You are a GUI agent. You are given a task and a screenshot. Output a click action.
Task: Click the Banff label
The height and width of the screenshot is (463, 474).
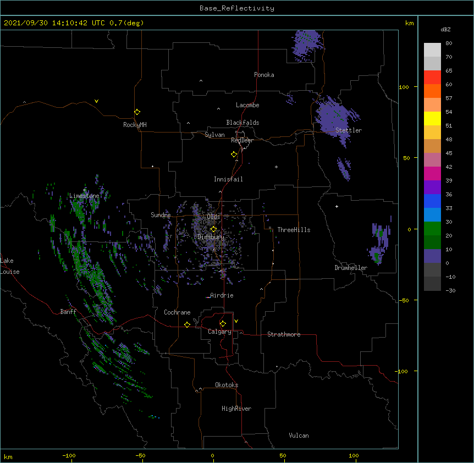pyautogui.click(x=68, y=312)
